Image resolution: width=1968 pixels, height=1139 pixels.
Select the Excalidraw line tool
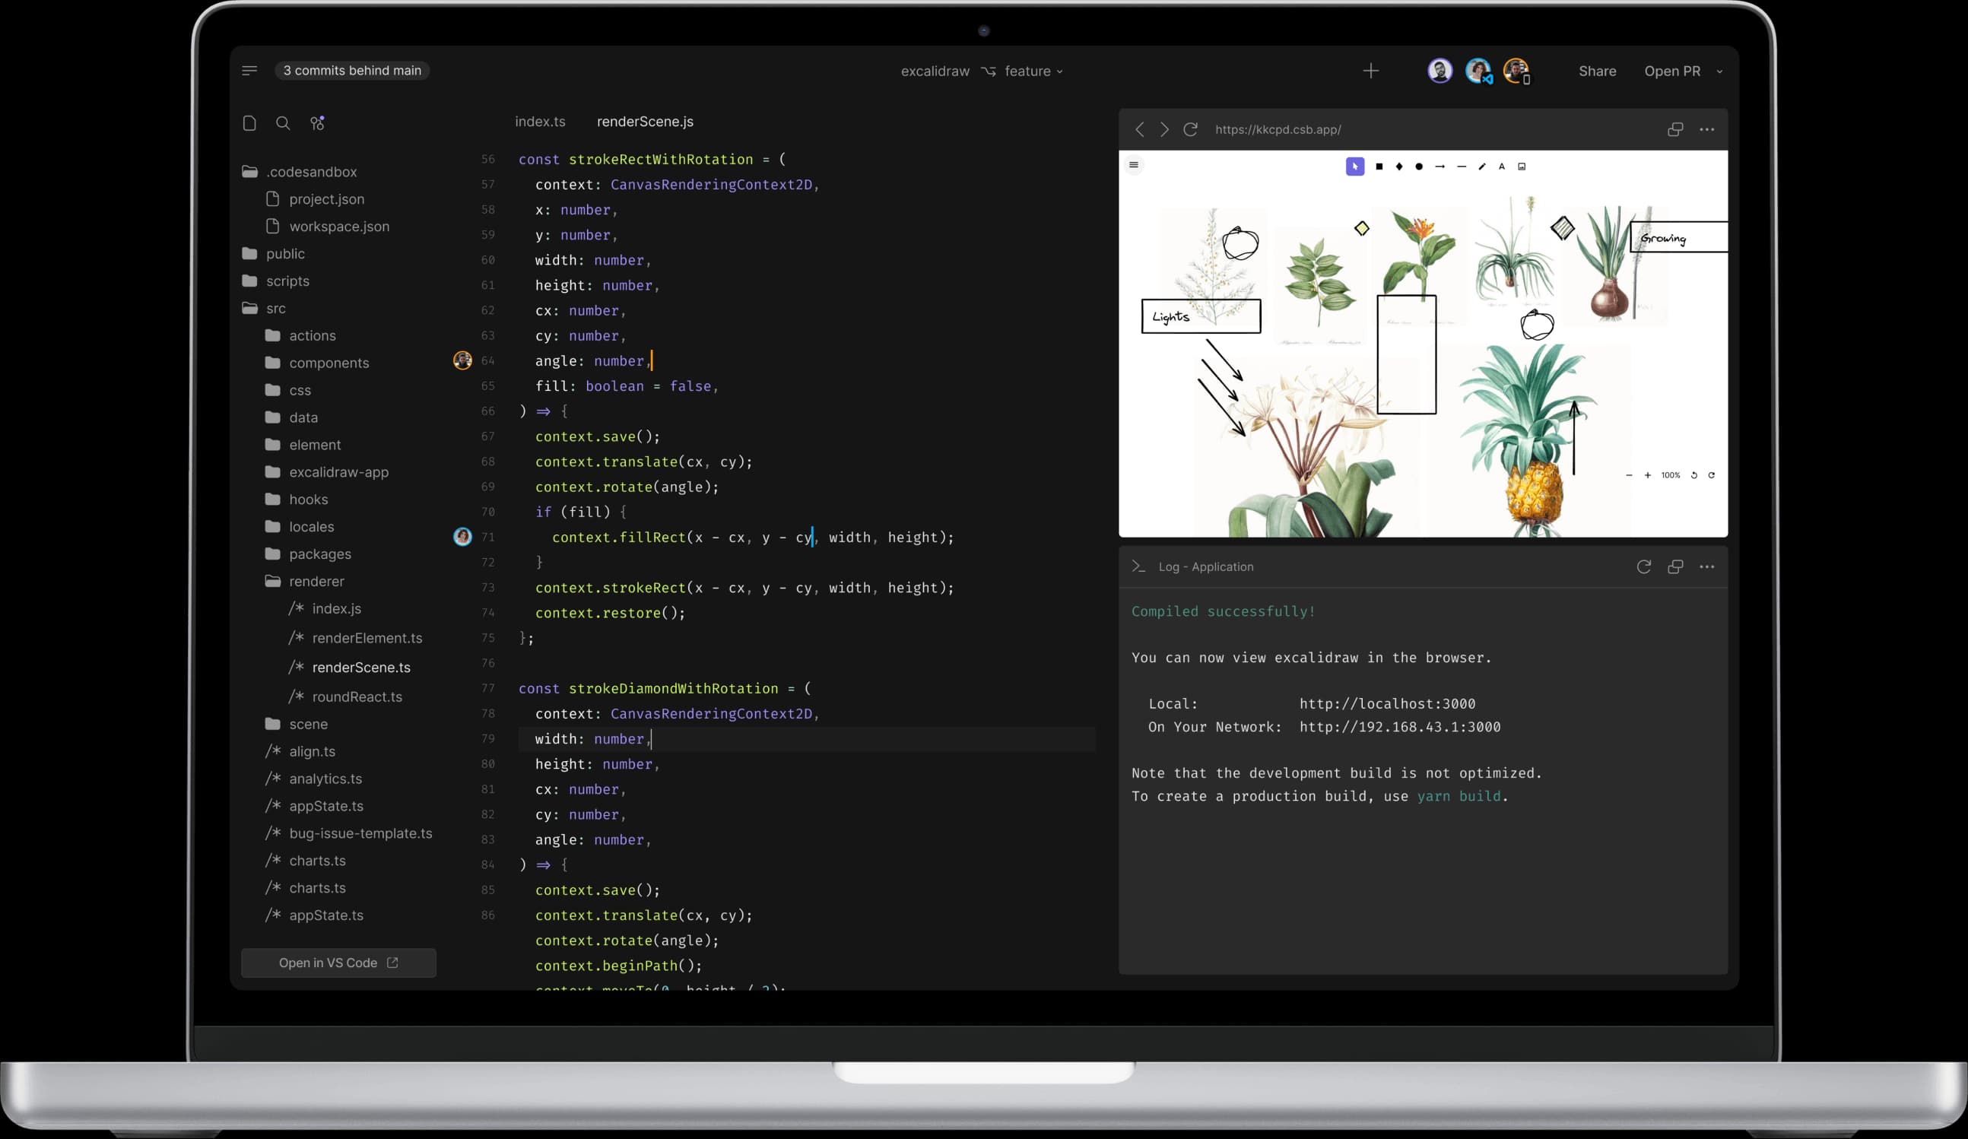[1461, 167]
